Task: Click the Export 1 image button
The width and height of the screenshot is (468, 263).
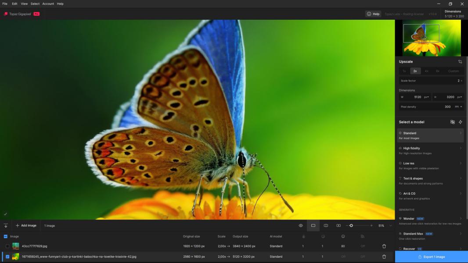Action: pyautogui.click(x=431, y=257)
